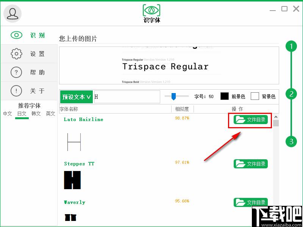Open the About exclamation mark icon
Viewport: 303px width, 227px height.
(x=16, y=91)
